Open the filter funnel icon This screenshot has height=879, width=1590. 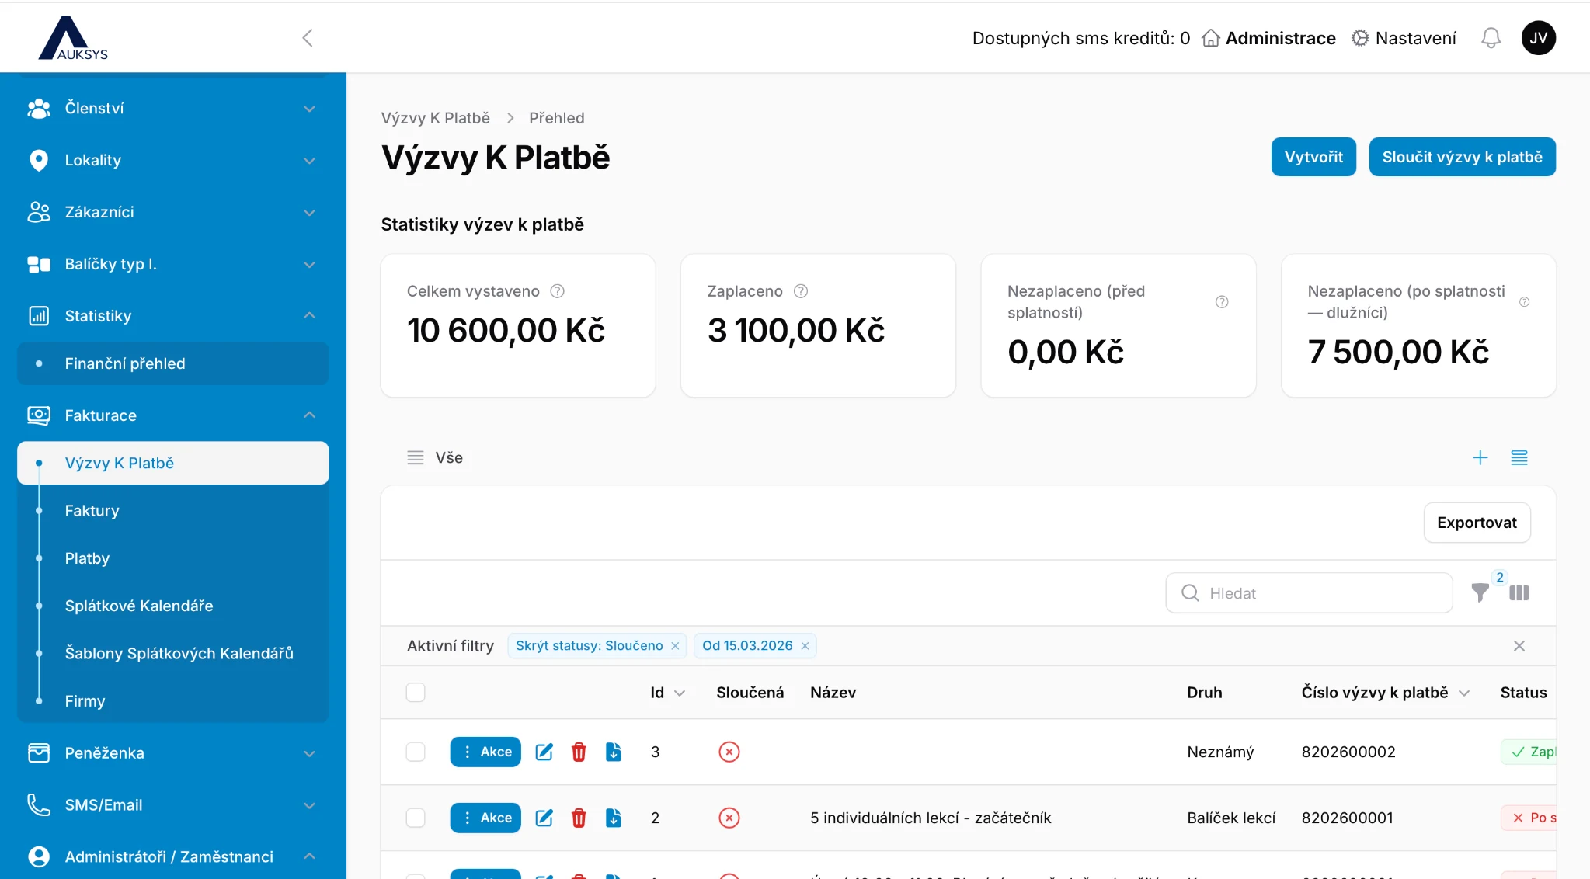(1480, 593)
